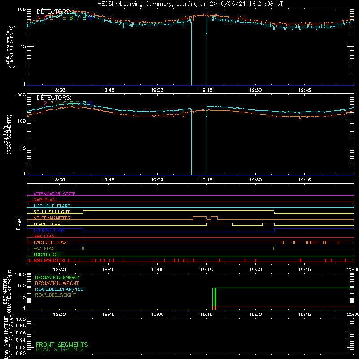Click the REAR_DEC_WEIGHT legend entry
The width and height of the screenshot is (359, 359).
(x=55, y=295)
